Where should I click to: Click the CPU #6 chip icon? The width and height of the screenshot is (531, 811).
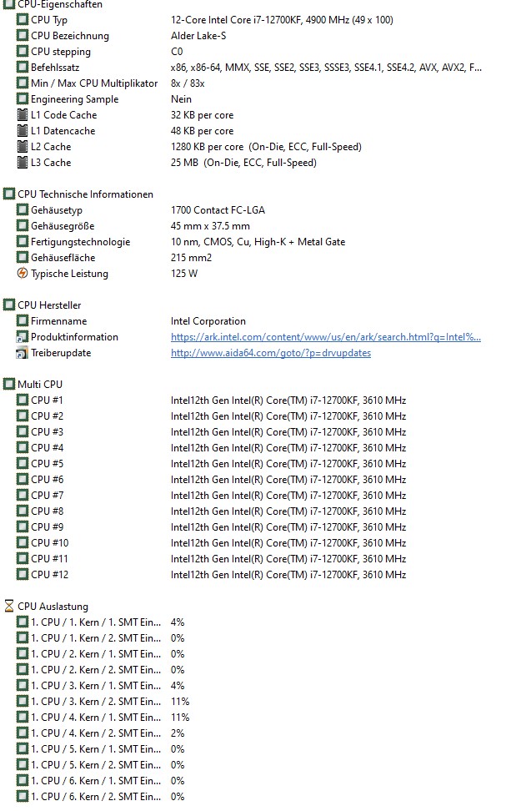point(23,479)
